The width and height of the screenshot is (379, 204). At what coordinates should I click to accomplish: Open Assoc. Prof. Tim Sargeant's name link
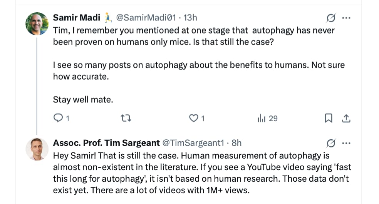(106, 143)
